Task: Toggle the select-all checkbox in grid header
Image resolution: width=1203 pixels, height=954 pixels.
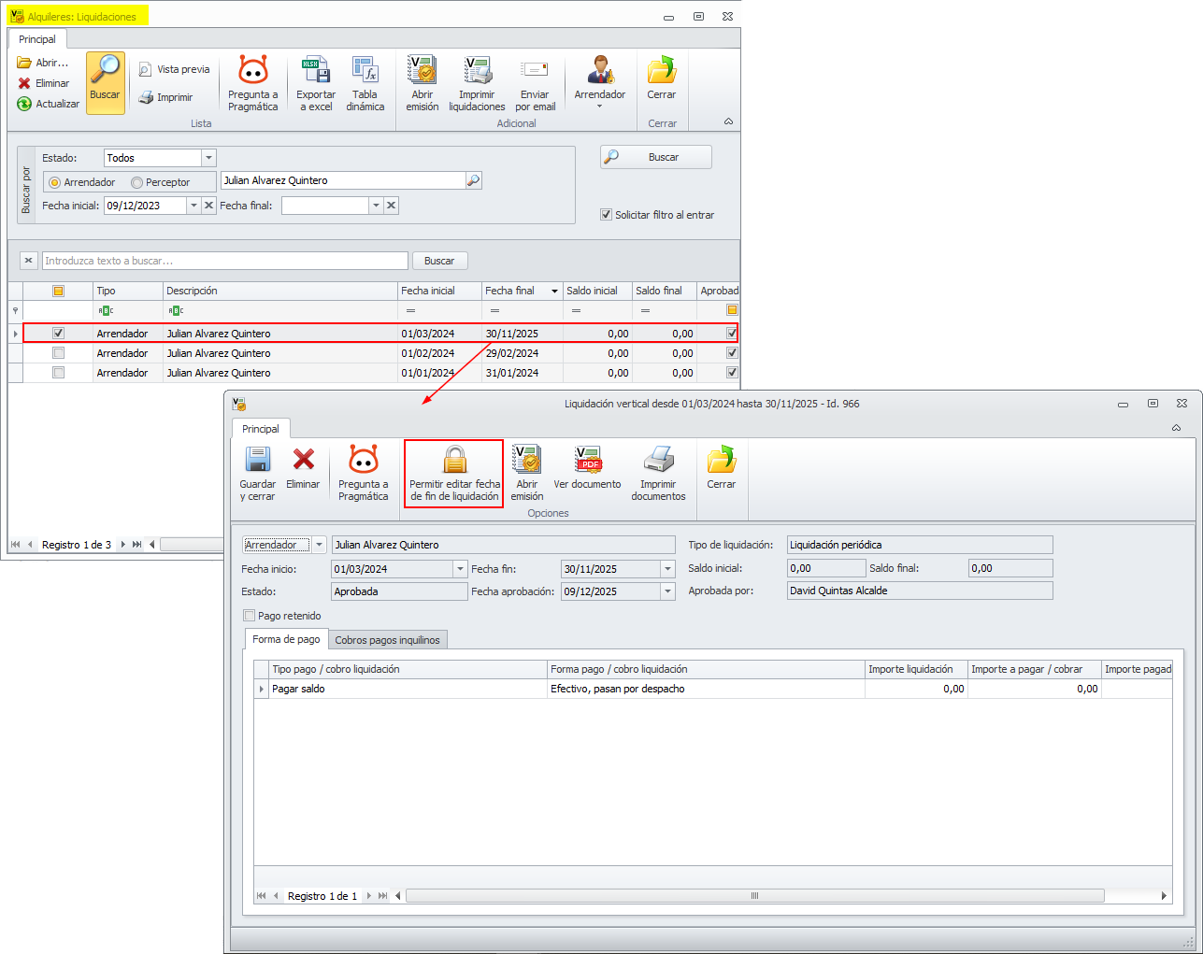Action: [x=58, y=292]
